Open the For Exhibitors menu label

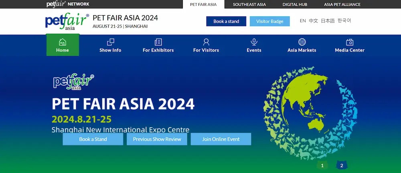pos(158,50)
